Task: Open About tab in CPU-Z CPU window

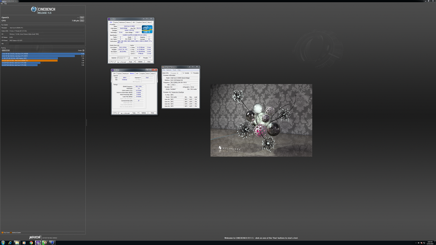Action: click(149, 22)
